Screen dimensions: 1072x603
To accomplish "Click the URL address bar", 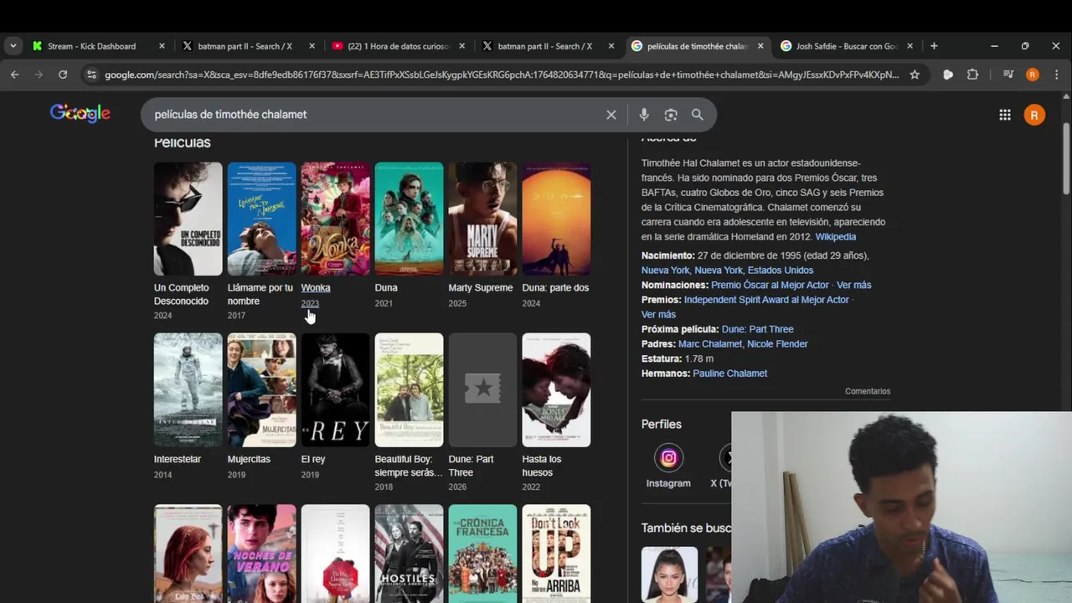I will pyautogui.click(x=501, y=75).
